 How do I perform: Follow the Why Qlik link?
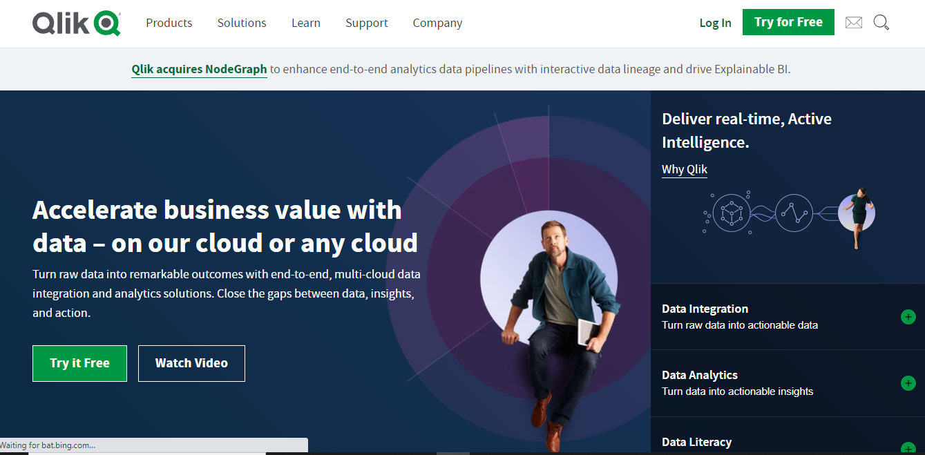pos(685,169)
